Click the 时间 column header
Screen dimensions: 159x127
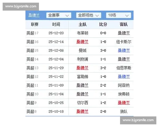(56, 24)
